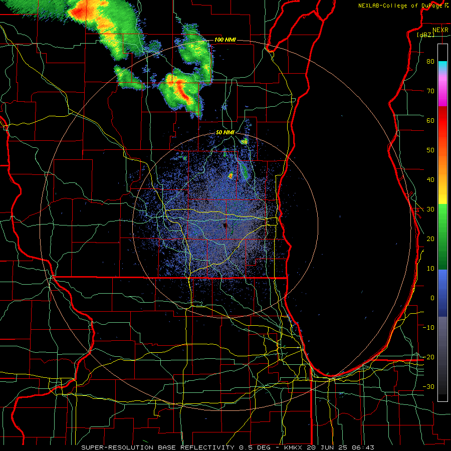
Task: Select the 40 value on the dBZ scale
Action: pyautogui.click(x=430, y=180)
